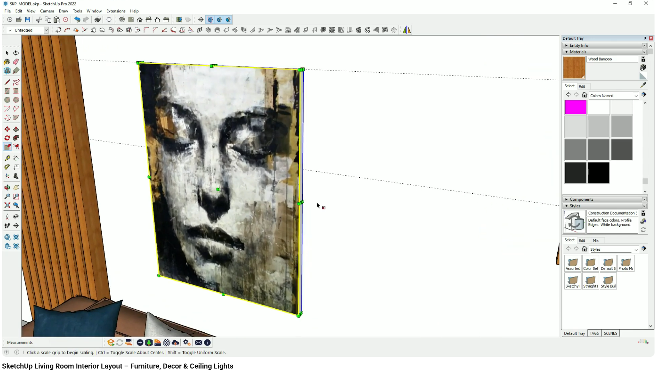Toggle the Untagged layer visibility checkmark
The height and width of the screenshot is (371, 657).
click(11, 30)
